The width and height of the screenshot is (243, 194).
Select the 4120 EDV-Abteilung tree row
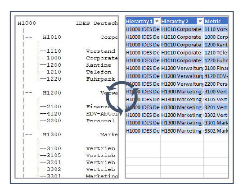click(77, 114)
